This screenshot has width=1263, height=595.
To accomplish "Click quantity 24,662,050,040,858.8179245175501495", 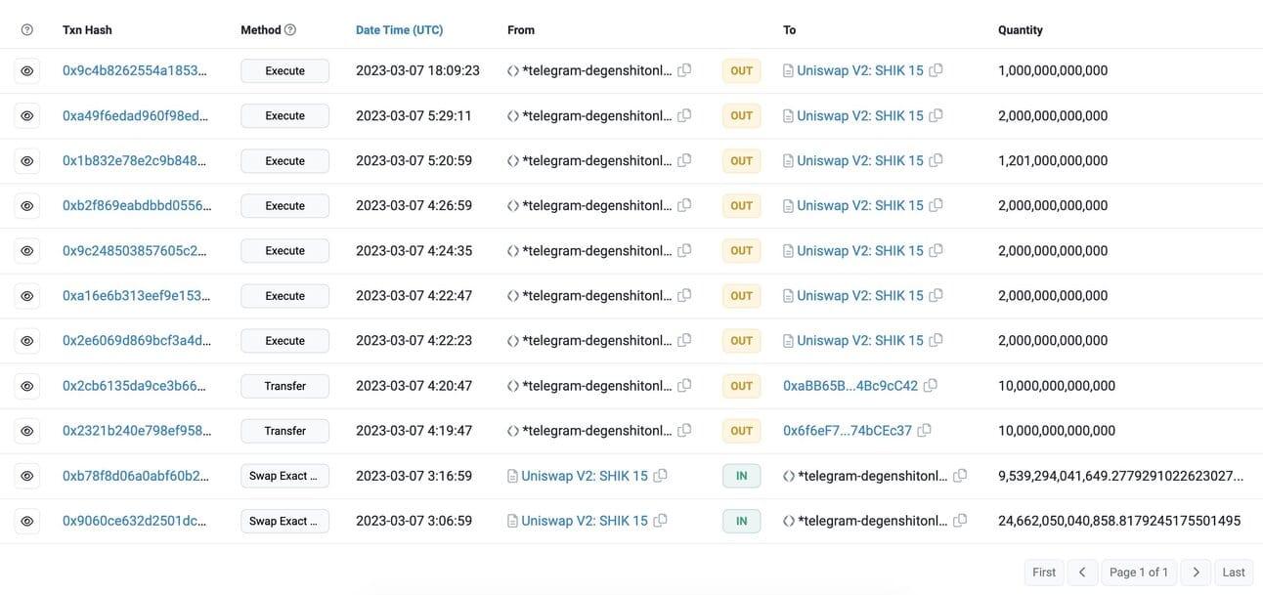I will tap(1119, 521).
